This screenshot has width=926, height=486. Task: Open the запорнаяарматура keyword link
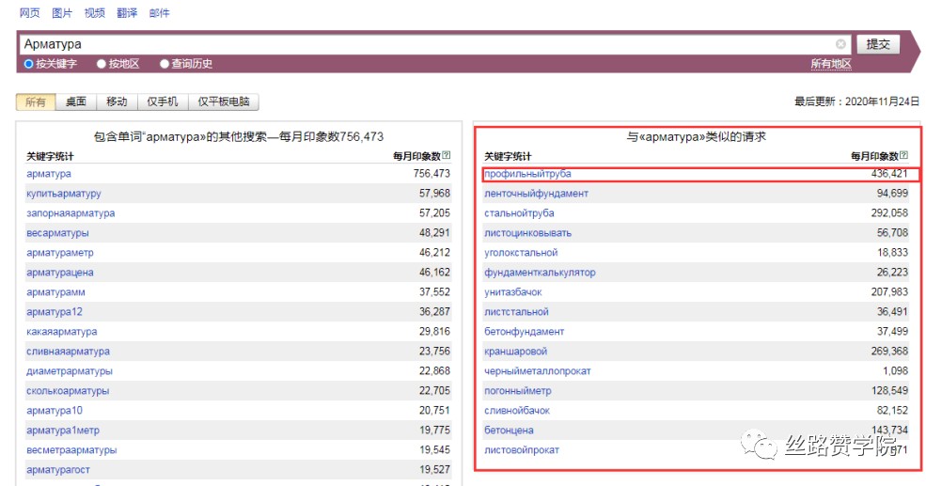(x=71, y=213)
